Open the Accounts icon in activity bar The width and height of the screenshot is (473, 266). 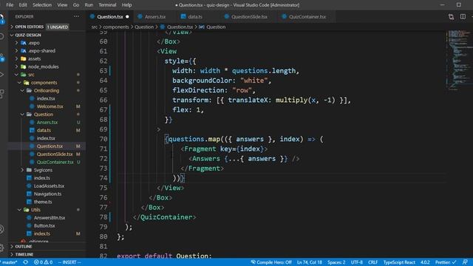(1, 229)
